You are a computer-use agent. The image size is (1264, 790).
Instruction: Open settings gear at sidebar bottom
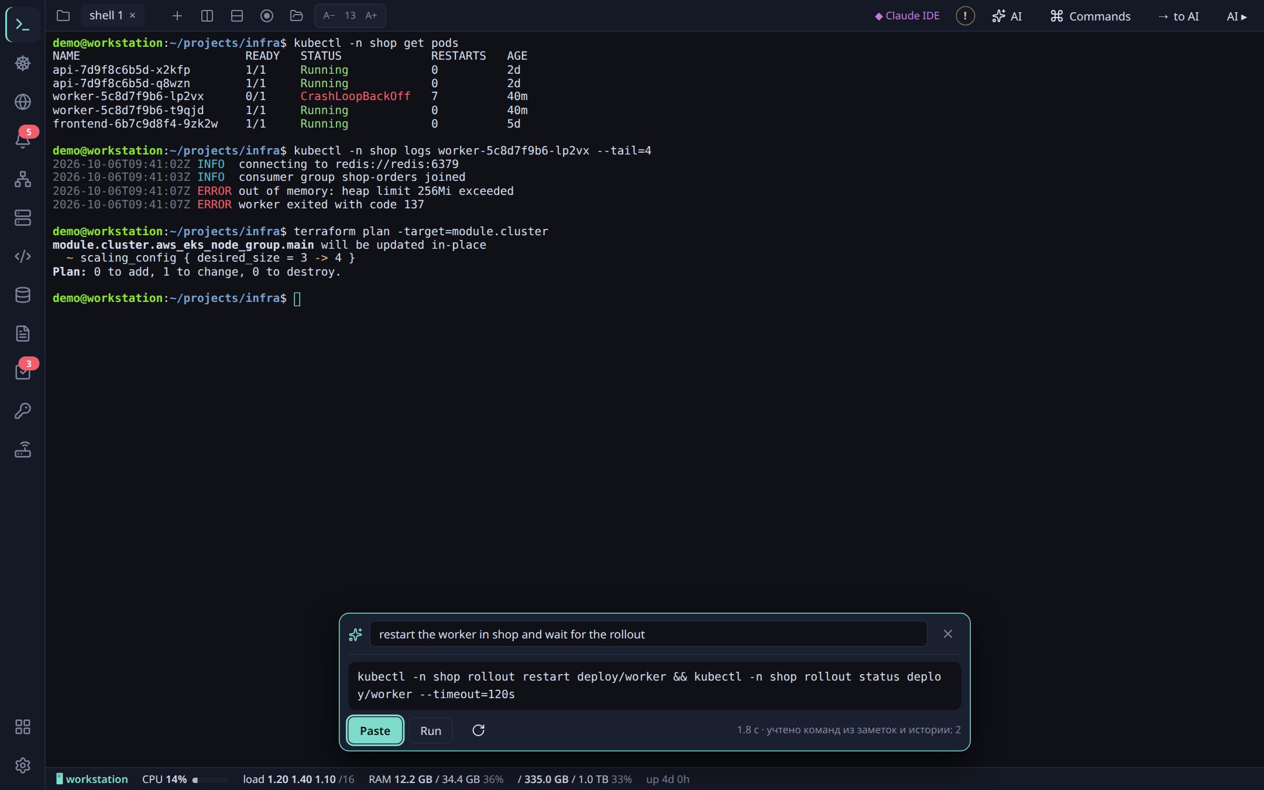[23, 765]
